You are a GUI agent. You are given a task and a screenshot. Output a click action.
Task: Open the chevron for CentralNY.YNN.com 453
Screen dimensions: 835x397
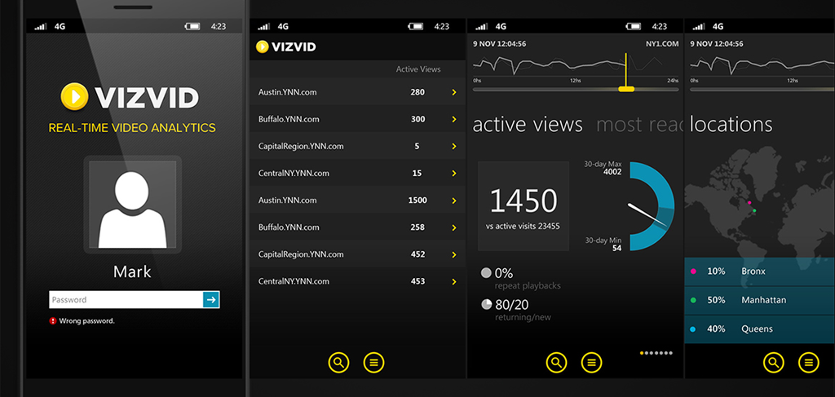coord(454,281)
